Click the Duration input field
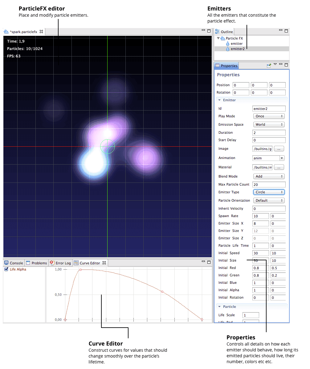Image resolution: width=310 pixels, height=369 pixels. point(269,133)
